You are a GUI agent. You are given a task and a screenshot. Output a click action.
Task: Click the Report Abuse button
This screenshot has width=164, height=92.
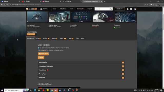tap(43, 54)
